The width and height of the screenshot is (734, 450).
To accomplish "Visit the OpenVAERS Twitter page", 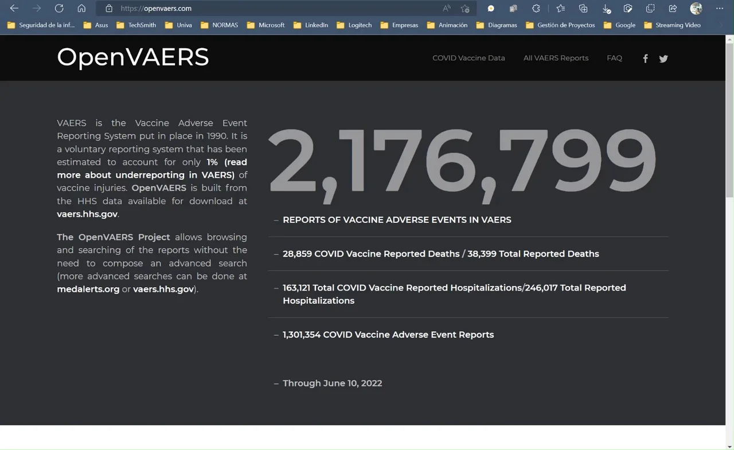I will (x=663, y=58).
